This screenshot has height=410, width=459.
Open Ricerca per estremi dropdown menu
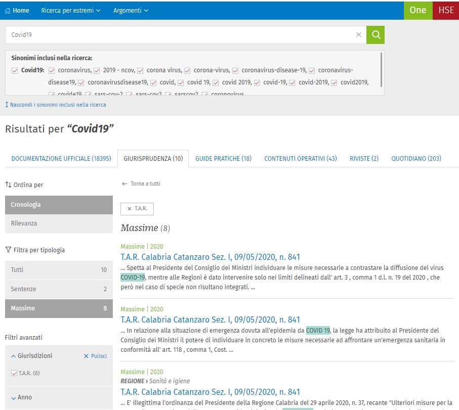tap(71, 11)
